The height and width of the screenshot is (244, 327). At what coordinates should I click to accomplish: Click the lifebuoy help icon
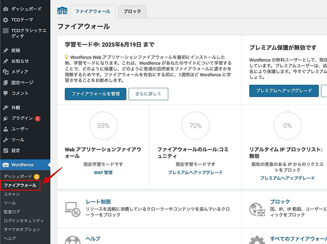point(72,240)
